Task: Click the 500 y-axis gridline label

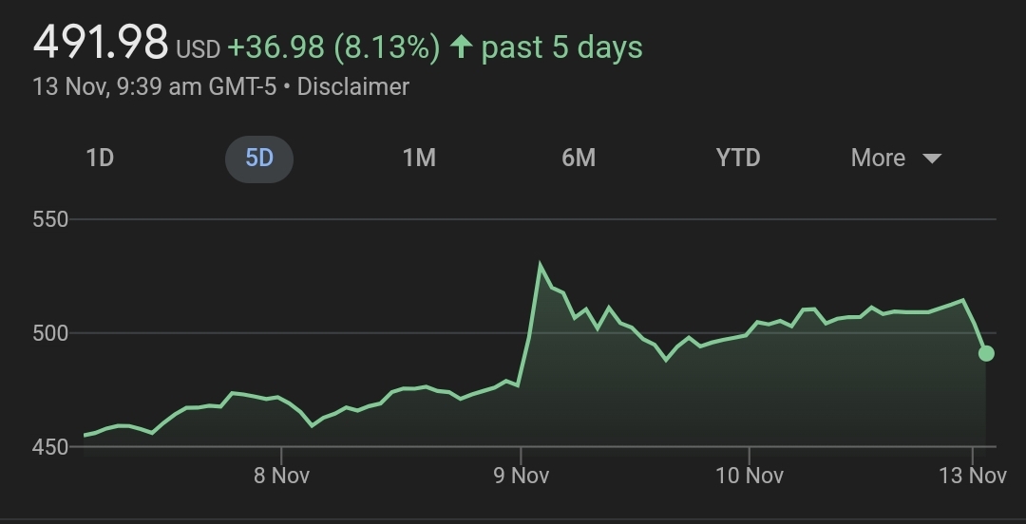Action: tap(50, 333)
